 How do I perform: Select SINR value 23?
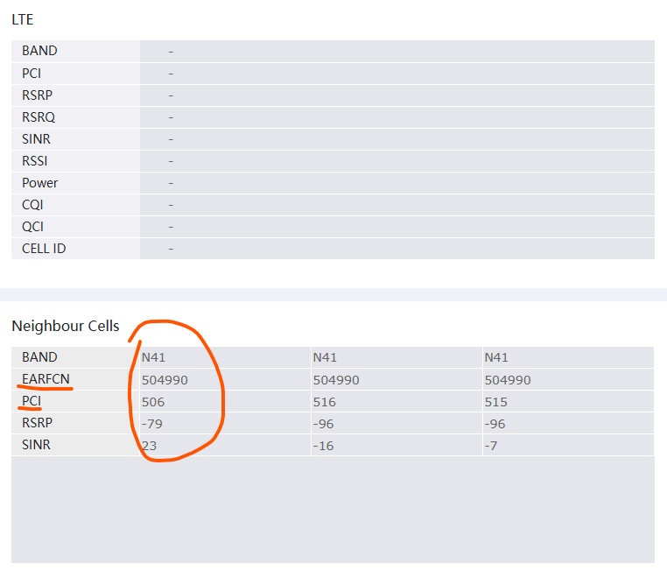(149, 445)
